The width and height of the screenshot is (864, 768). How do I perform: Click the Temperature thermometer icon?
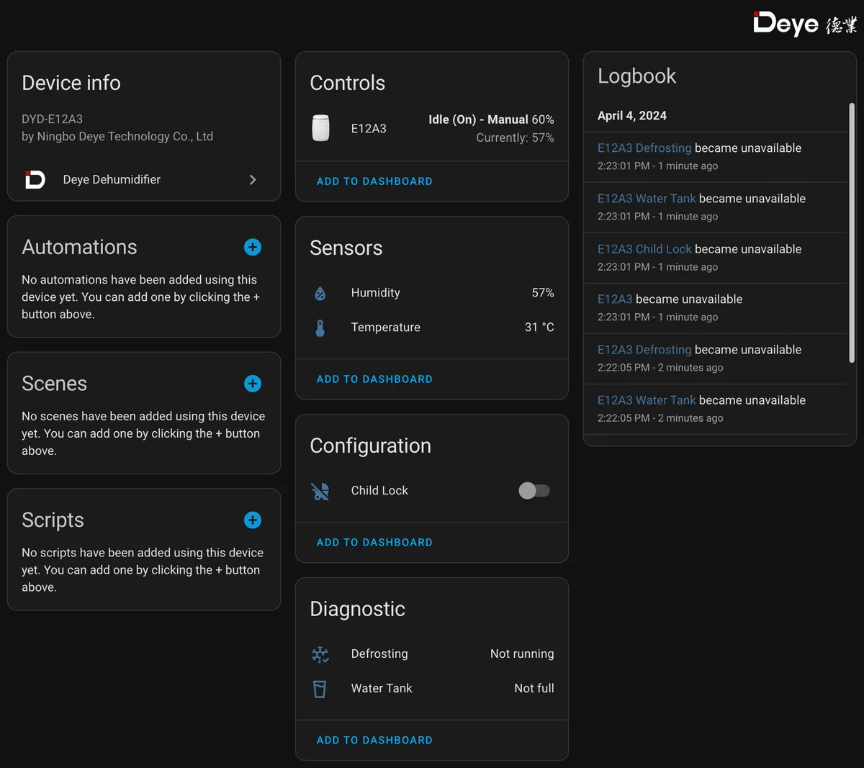[320, 327]
